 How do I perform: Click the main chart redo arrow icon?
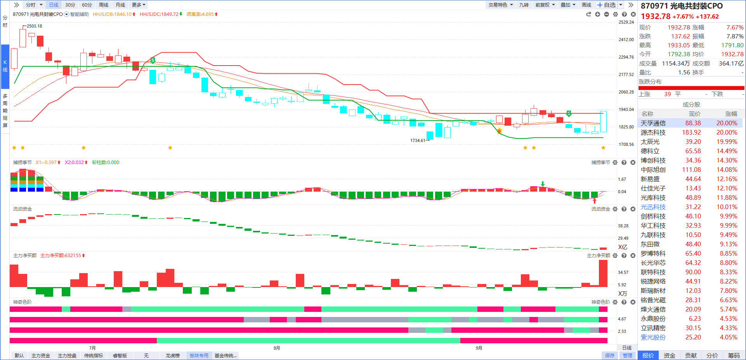(588, 14)
